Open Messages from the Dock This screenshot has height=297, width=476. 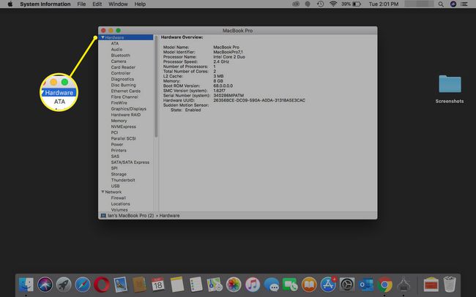tap(272, 285)
